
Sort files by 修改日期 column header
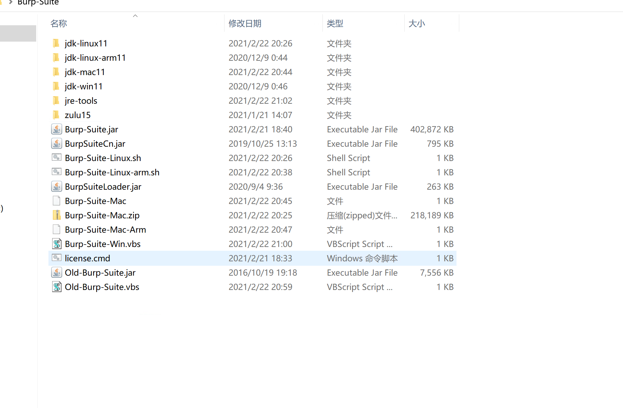click(245, 24)
